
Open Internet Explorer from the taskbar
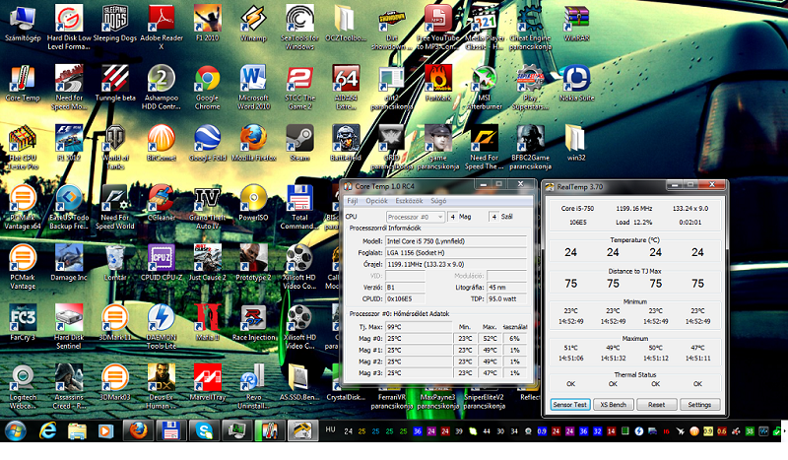pos(47,430)
